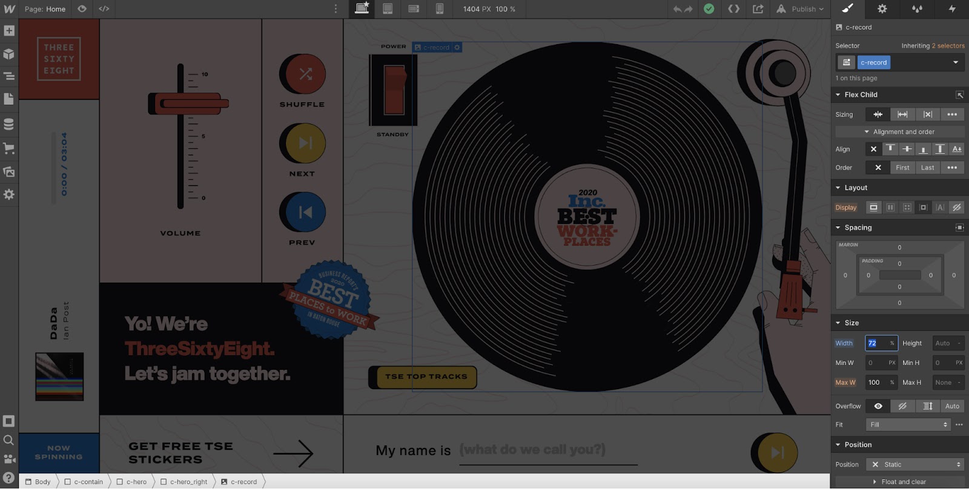Image resolution: width=969 pixels, height=489 pixels.
Task: Switch to Element Settings gear tab
Action: [x=882, y=8]
